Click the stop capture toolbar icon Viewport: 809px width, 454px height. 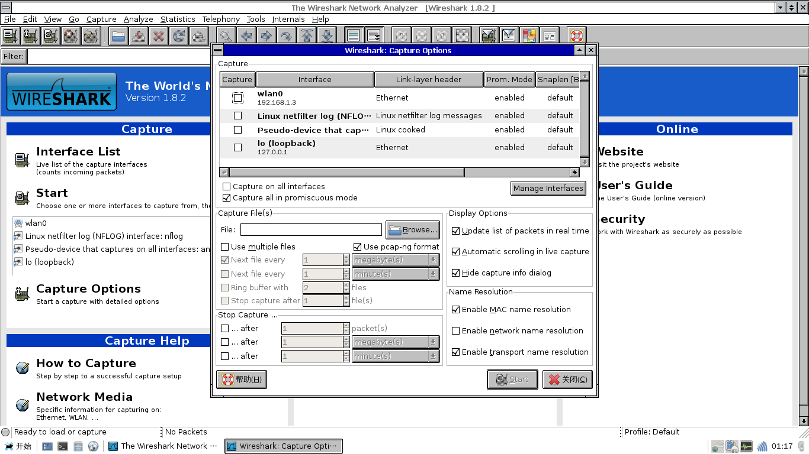[x=71, y=36]
